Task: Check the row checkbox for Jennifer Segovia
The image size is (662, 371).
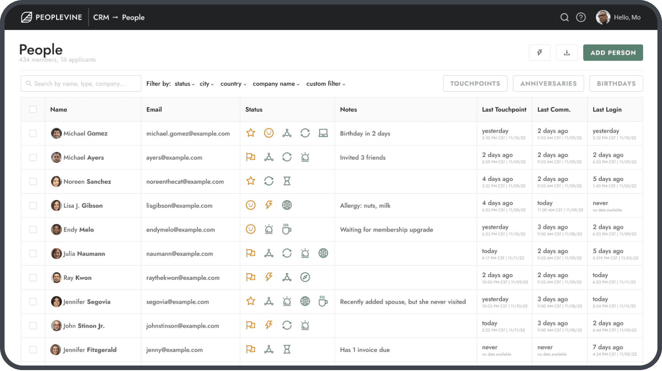Action: [32, 301]
